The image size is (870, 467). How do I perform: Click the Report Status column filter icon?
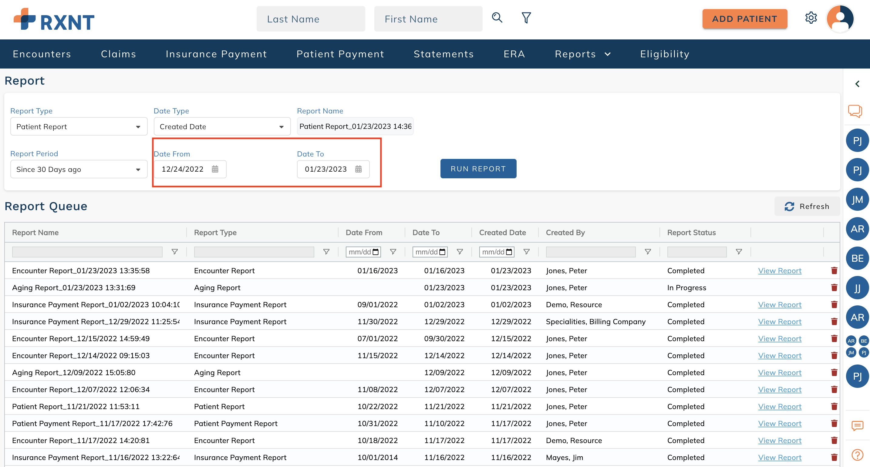pos(739,252)
